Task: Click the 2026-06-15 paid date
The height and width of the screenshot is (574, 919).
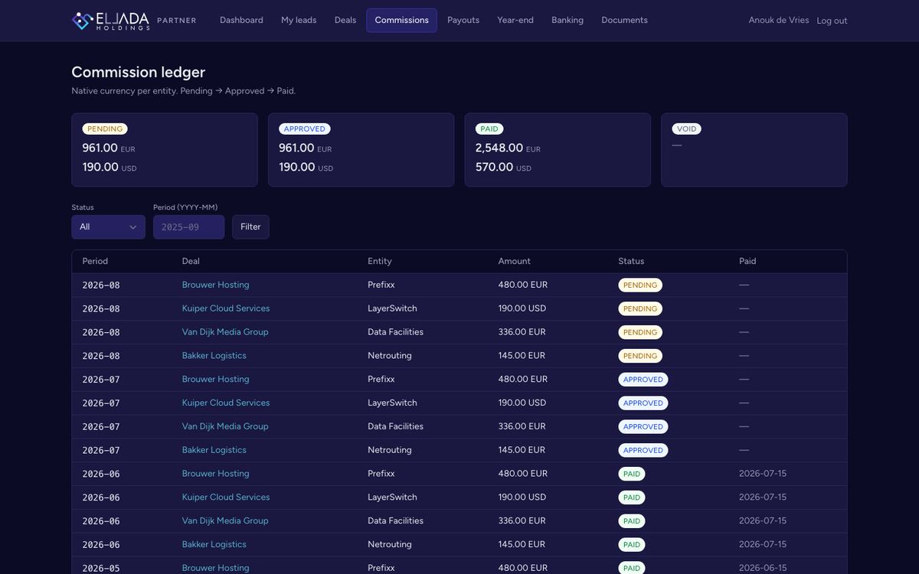Action: coord(763,568)
